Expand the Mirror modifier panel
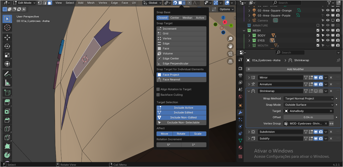This screenshot has height=167, width=343. click(x=249, y=77)
